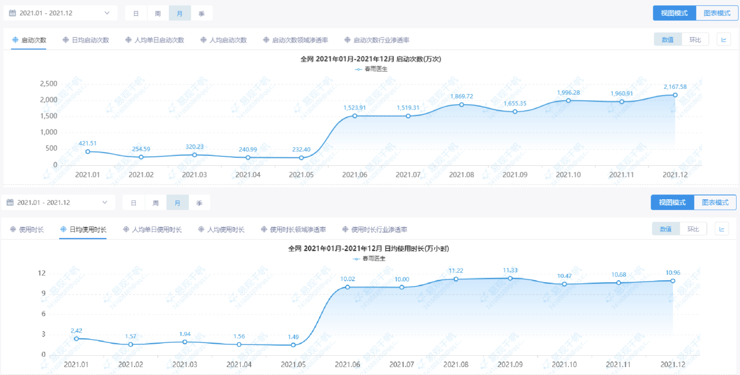This screenshot has height=375, width=740.
Task: Click data label 10.02 in lower chart
Action: [x=348, y=279]
